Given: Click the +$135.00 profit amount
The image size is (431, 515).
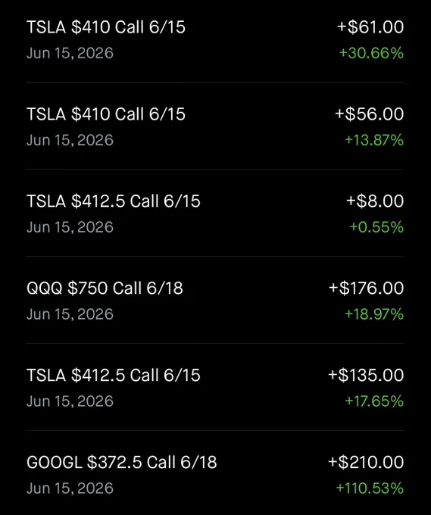Looking at the screenshot, I should pos(366,375).
